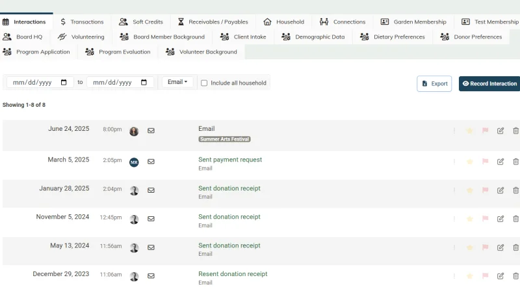Focus the start date input field

tap(40, 83)
